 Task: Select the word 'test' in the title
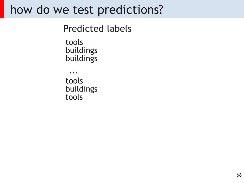point(83,10)
